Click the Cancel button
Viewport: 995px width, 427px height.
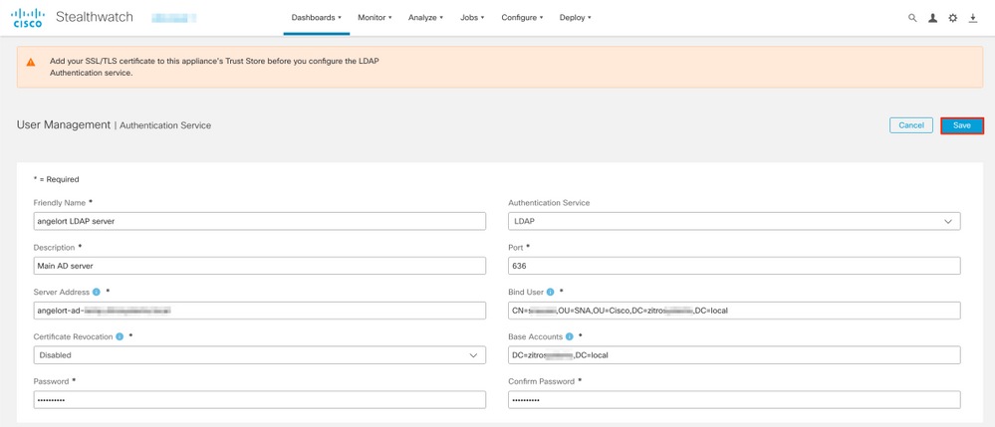[911, 125]
